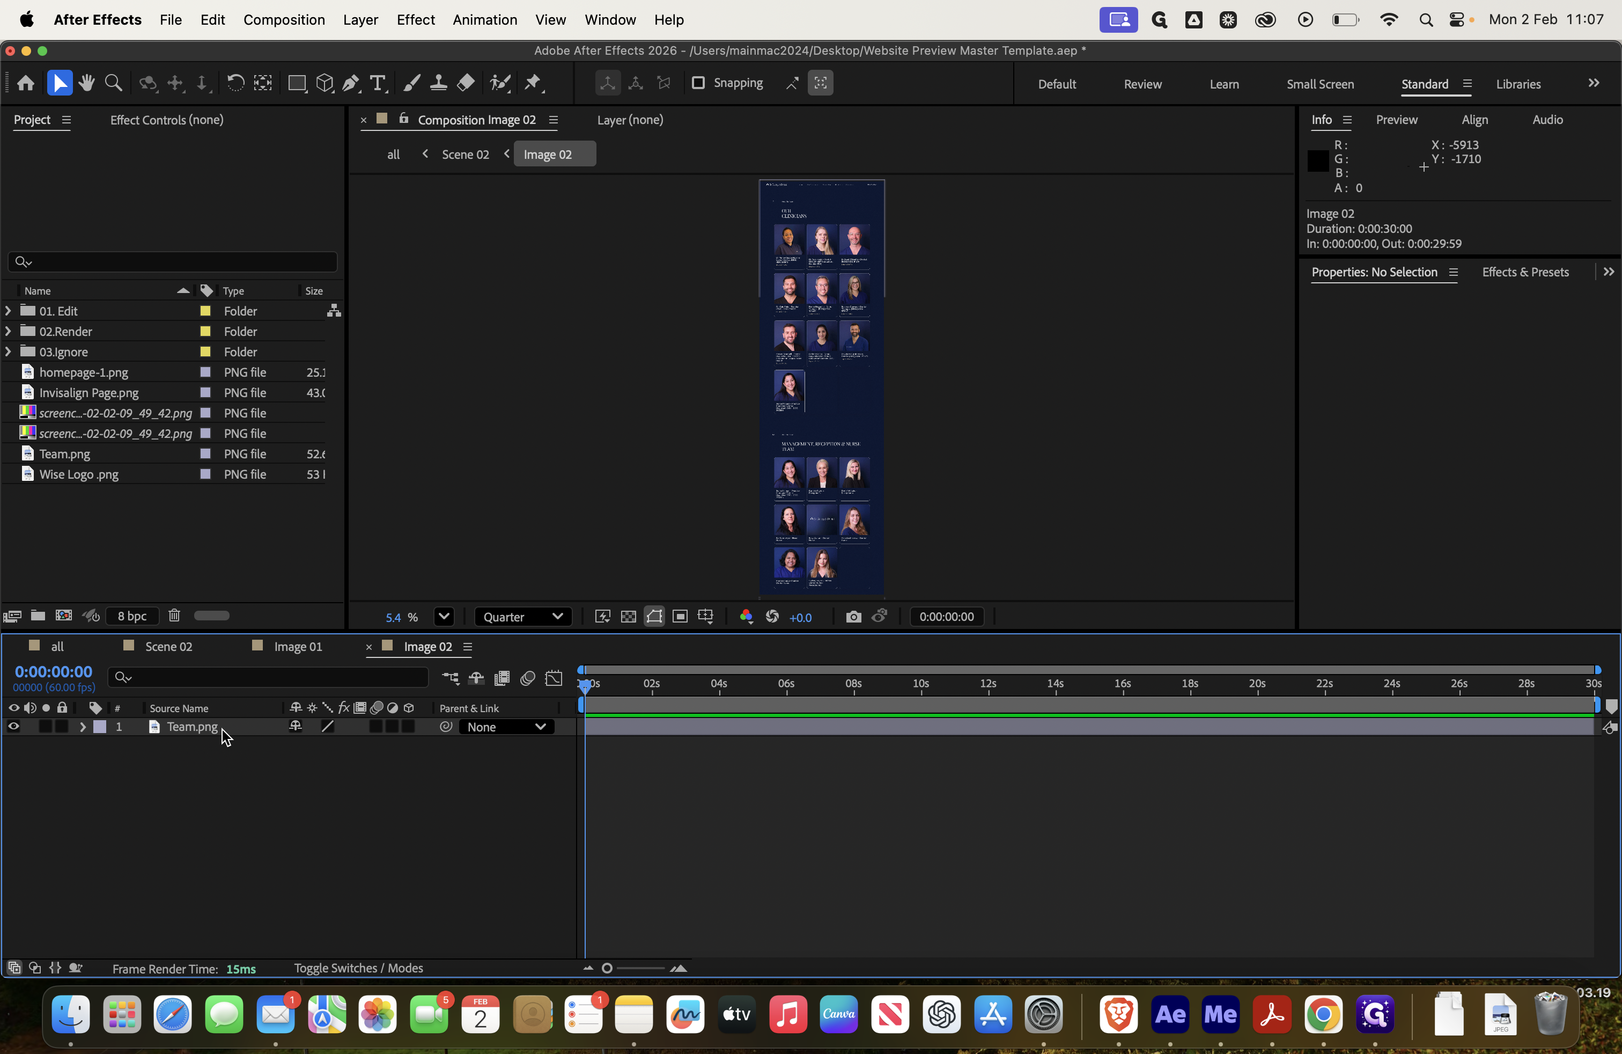This screenshot has height=1054, width=1622.
Task: Select the Zoom tool
Action: [114, 83]
